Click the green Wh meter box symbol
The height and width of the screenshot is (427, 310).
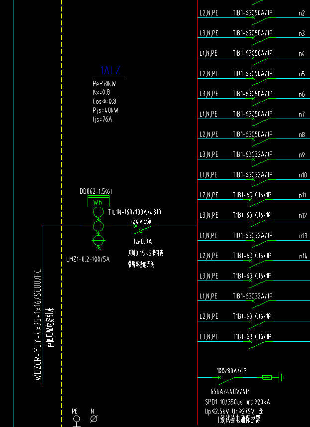[x=98, y=202]
